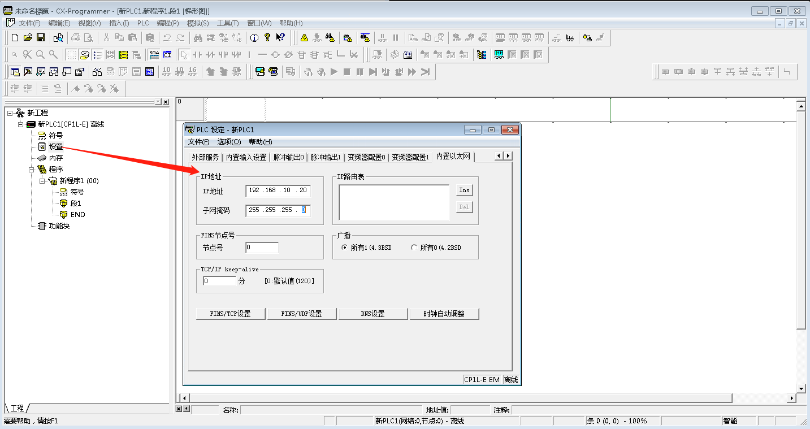Click the Save diskette toolbar icon
This screenshot has width=810, height=429.
pos(41,38)
